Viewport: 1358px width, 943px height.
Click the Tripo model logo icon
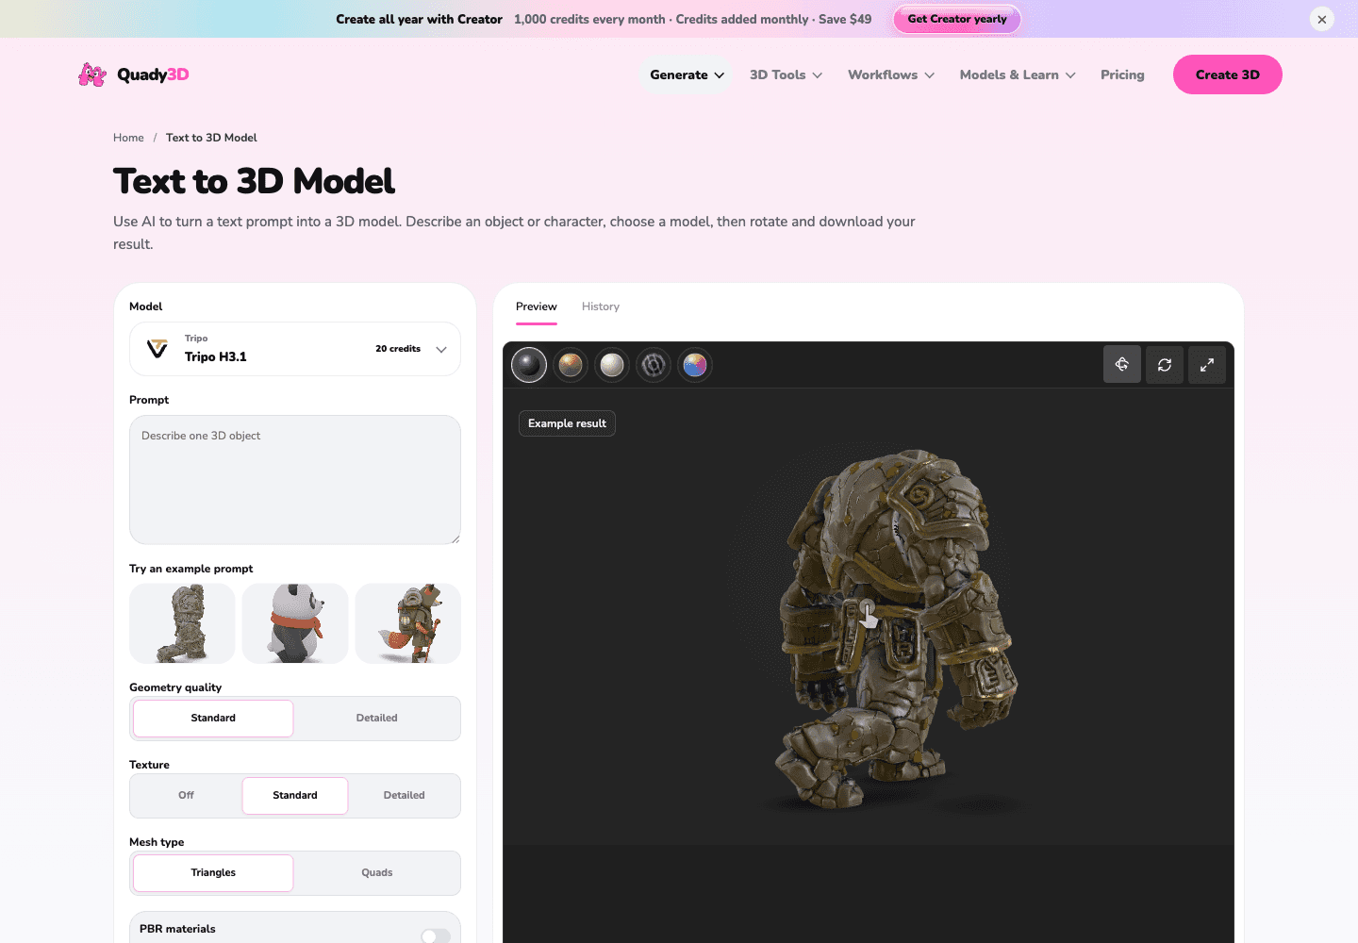coord(157,349)
